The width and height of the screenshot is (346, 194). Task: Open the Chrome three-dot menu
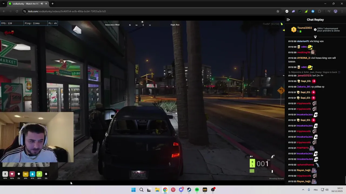click(x=342, y=11)
